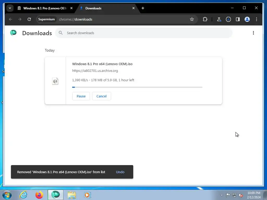Go forward to next page
Screen dimensions: 267x200
pos(20,19)
